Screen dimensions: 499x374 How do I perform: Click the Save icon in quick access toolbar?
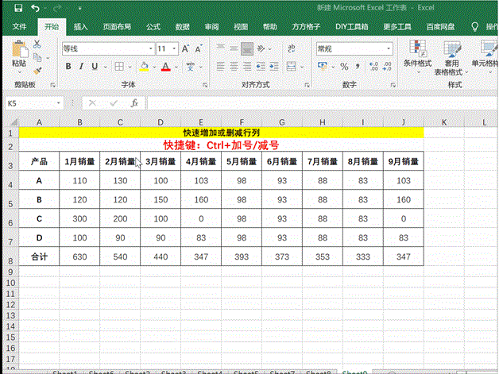[18, 8]
